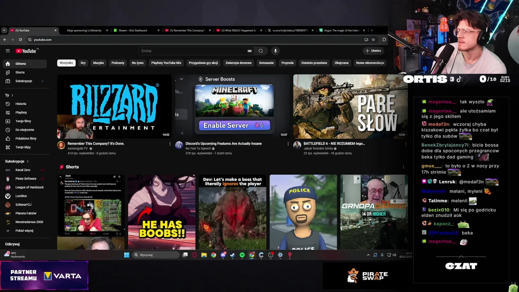Viewport: 519px width, 292px height.
Task: Open Blizzard Entertainment video thumbnail
Action: coord(114,106)
